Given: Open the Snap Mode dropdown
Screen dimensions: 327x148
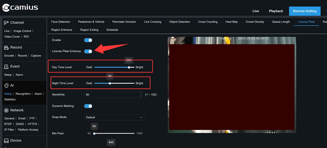Looking at the screenshot, I should pyautogui.click(x=114, y=117).
